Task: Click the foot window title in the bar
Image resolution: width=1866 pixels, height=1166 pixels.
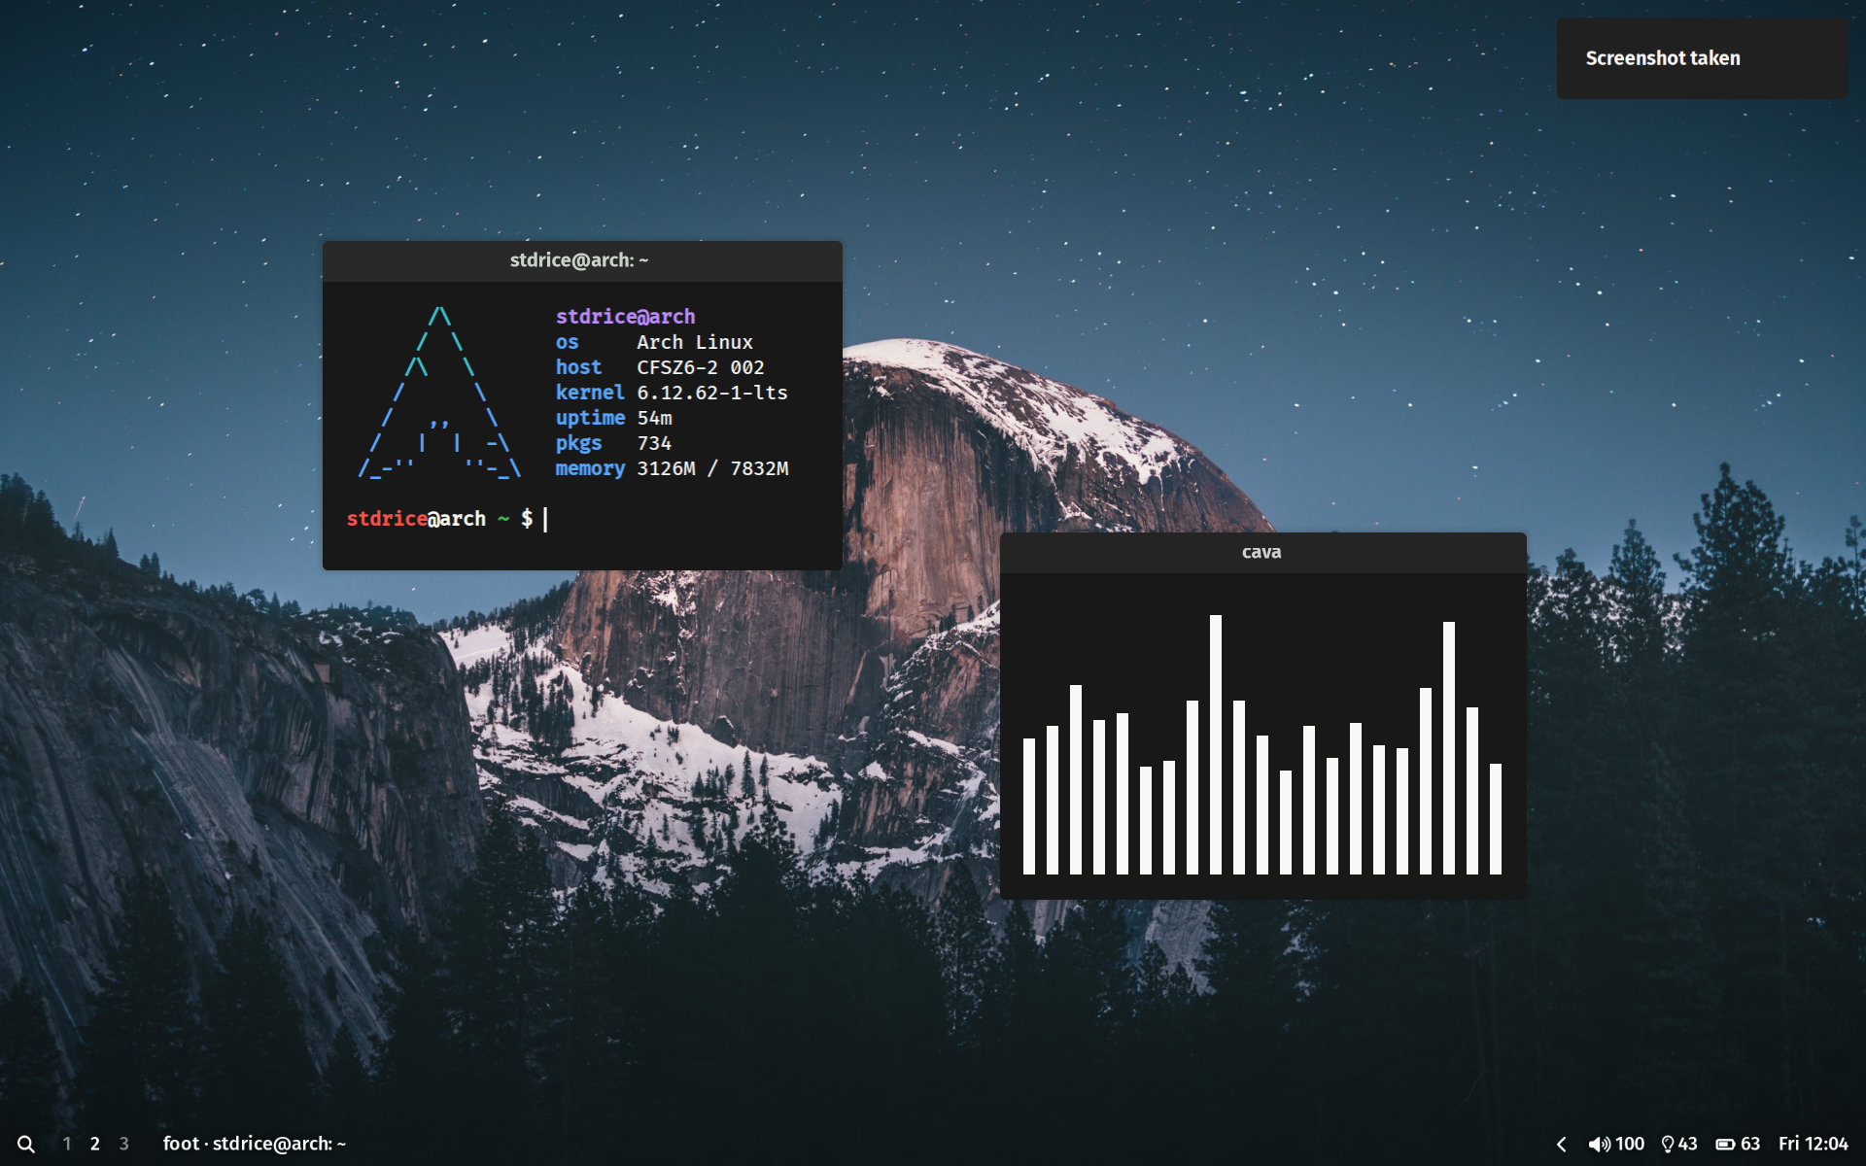Action: pyautogui.click(x=255, y=1144)
